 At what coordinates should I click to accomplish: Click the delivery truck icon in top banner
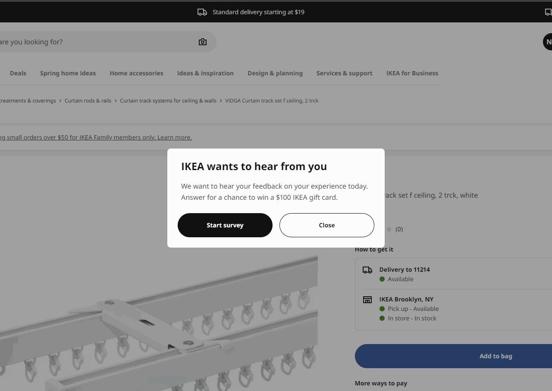pos(202,12)
